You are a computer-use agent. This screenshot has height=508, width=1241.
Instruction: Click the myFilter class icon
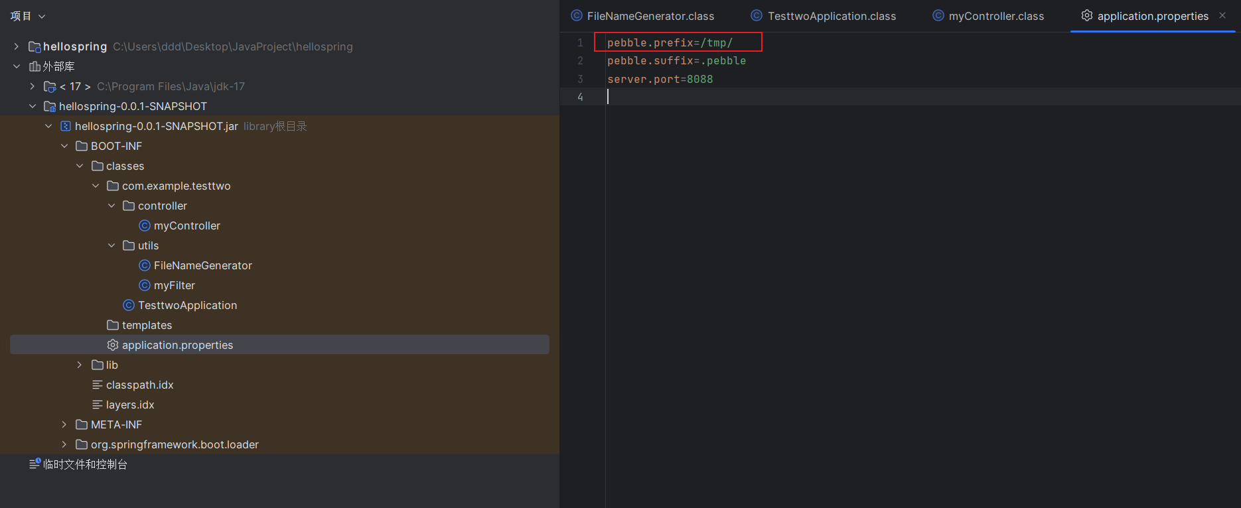[x=145, y=285]
